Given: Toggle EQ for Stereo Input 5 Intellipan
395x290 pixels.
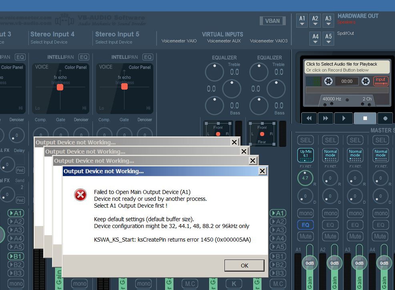Looking at the screenshot, I should point(148,57).
